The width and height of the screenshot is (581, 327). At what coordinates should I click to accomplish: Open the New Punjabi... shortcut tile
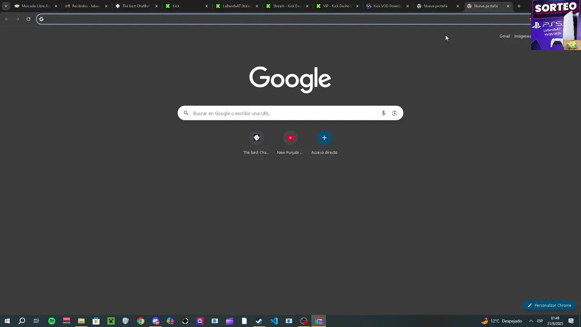point(290,143)
